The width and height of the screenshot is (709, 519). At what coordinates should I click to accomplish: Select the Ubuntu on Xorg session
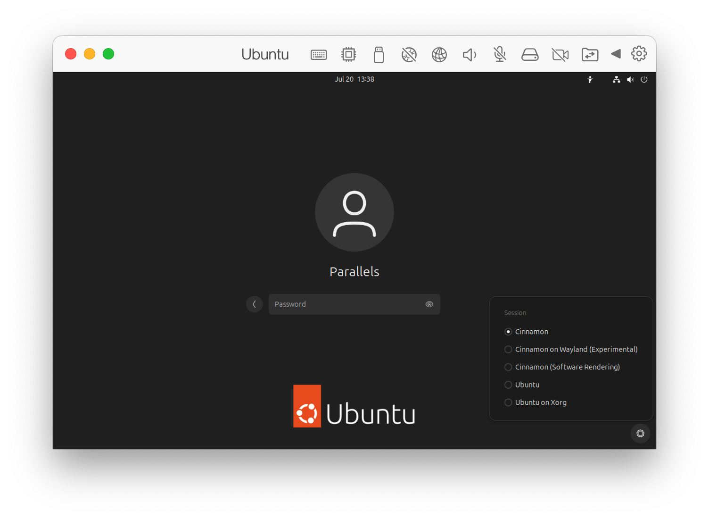[x=536, y=402]
